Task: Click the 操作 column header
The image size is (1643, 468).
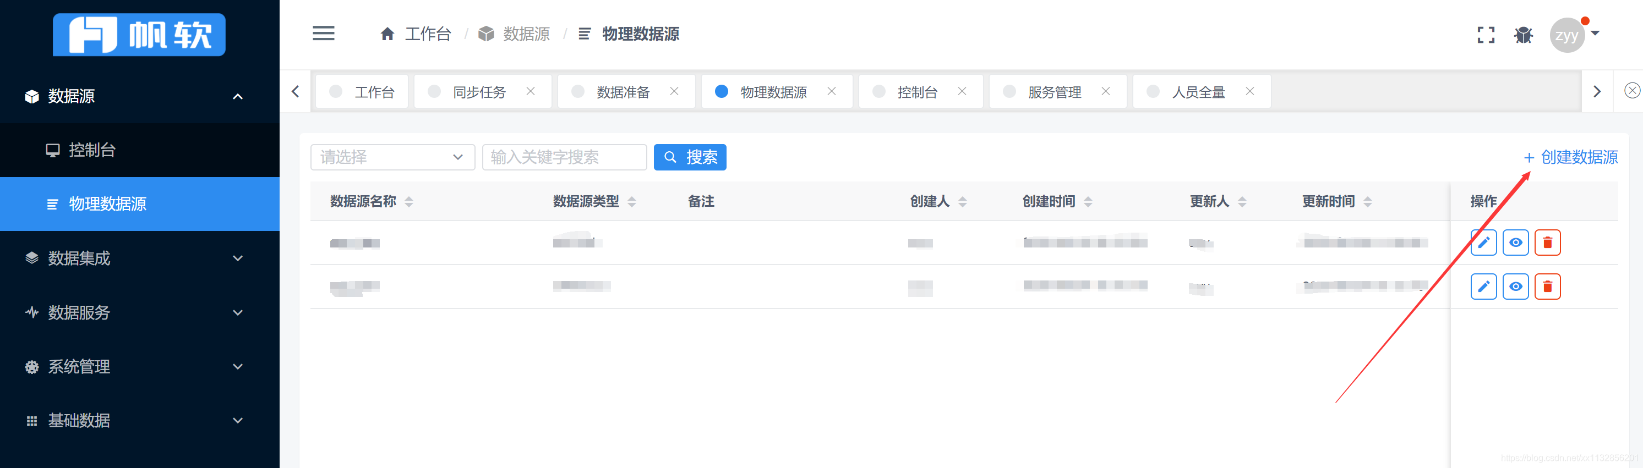Action: pos(1483,201)
